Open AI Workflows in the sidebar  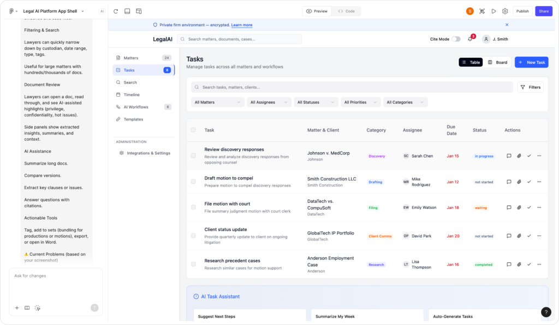136,107
